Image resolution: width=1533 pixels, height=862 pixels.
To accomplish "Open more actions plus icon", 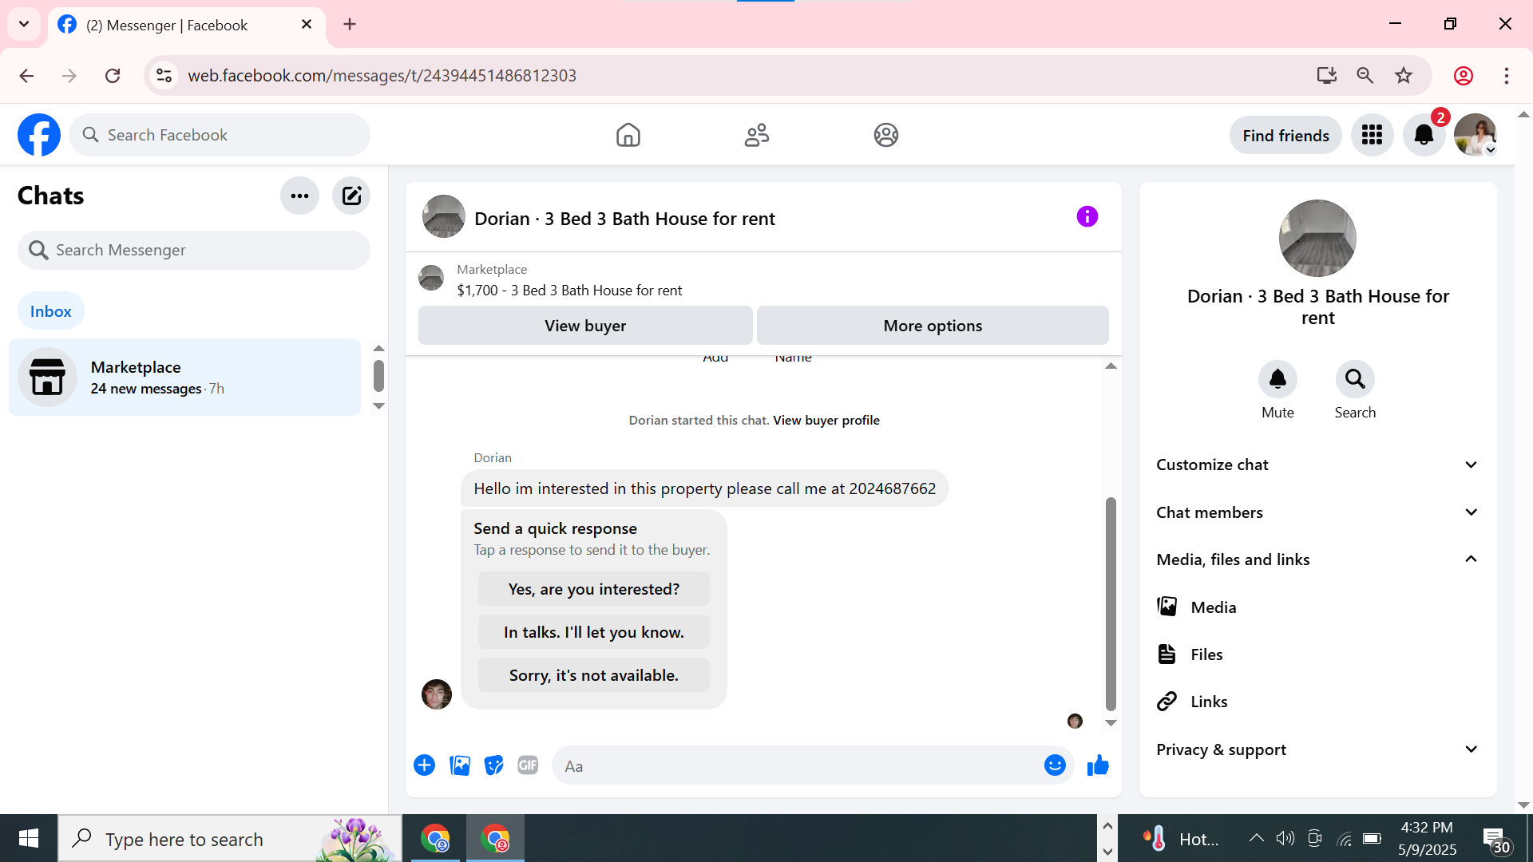I will click(x=424, y=765).
